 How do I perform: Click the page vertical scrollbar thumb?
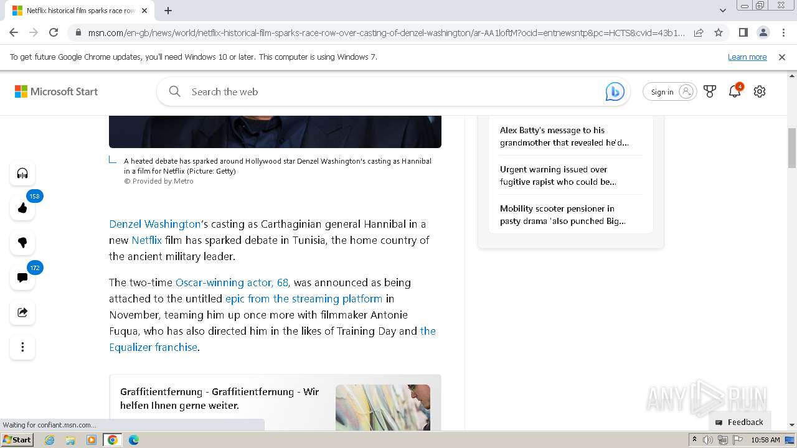pyautogui.click(x=792, y=147)
